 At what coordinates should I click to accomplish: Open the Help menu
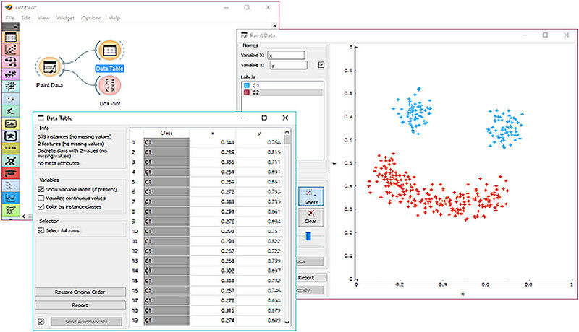point(114,17)
